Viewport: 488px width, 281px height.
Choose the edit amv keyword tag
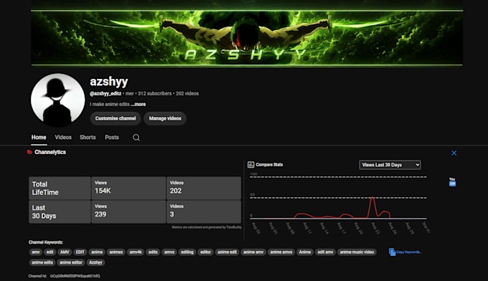pyautogui.click(x=326, y=252)
